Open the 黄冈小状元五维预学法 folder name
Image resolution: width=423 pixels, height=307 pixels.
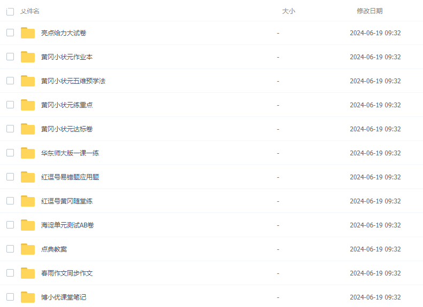click(73, 81)
